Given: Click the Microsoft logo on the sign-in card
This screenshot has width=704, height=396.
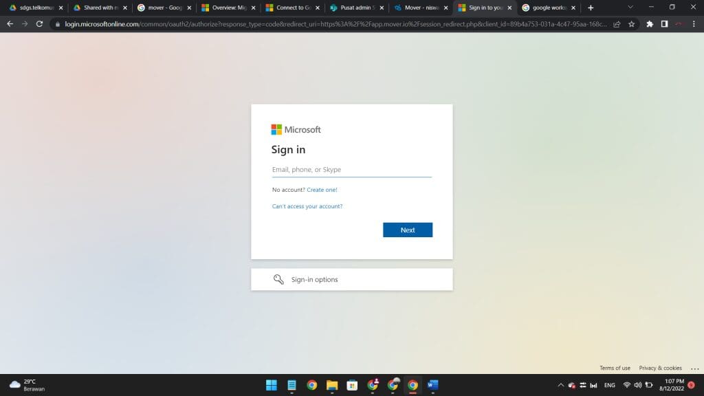Looking at the screenshot, I should click(296, 130).
